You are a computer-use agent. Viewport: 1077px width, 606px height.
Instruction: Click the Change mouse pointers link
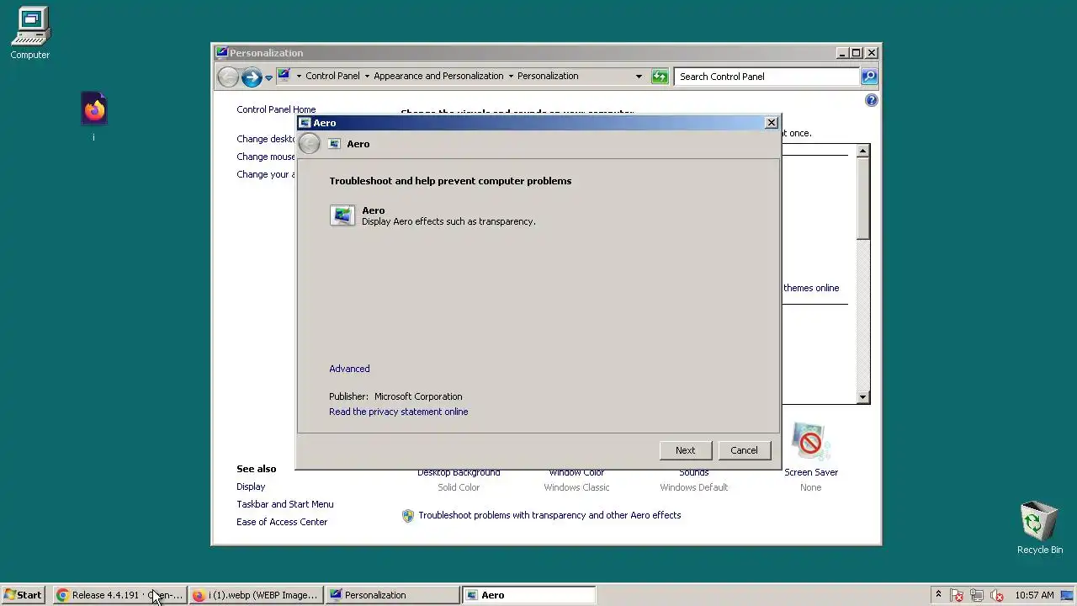266,157
